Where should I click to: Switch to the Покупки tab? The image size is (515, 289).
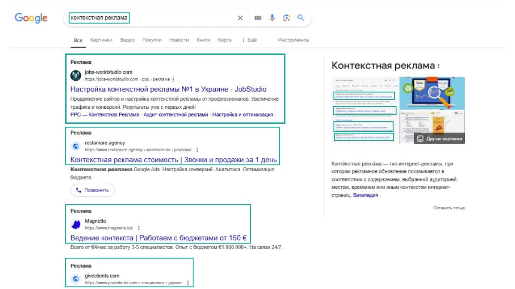[x=152, y=40]
